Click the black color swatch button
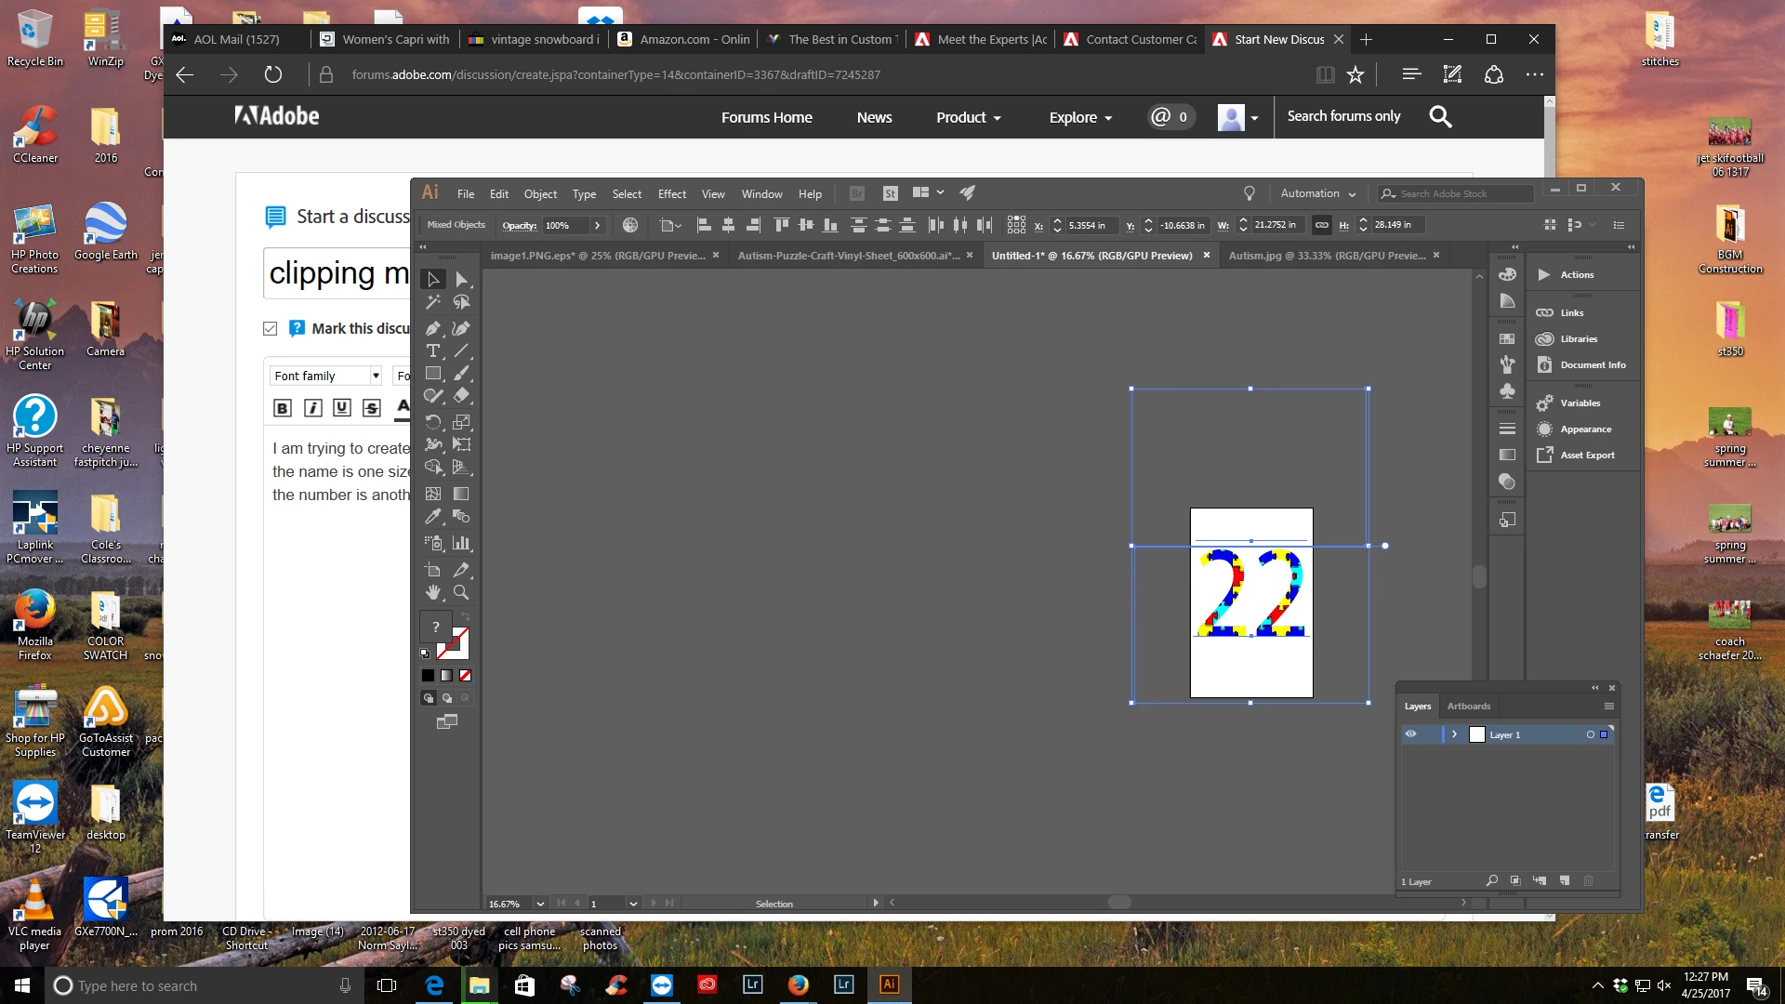Viewport: 1785px width, 1004px height. [428, 676]
